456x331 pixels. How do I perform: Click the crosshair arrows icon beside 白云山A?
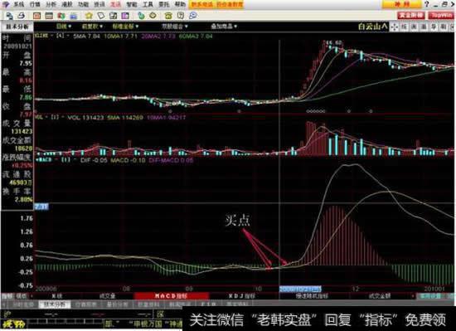[x=395, y=27]
